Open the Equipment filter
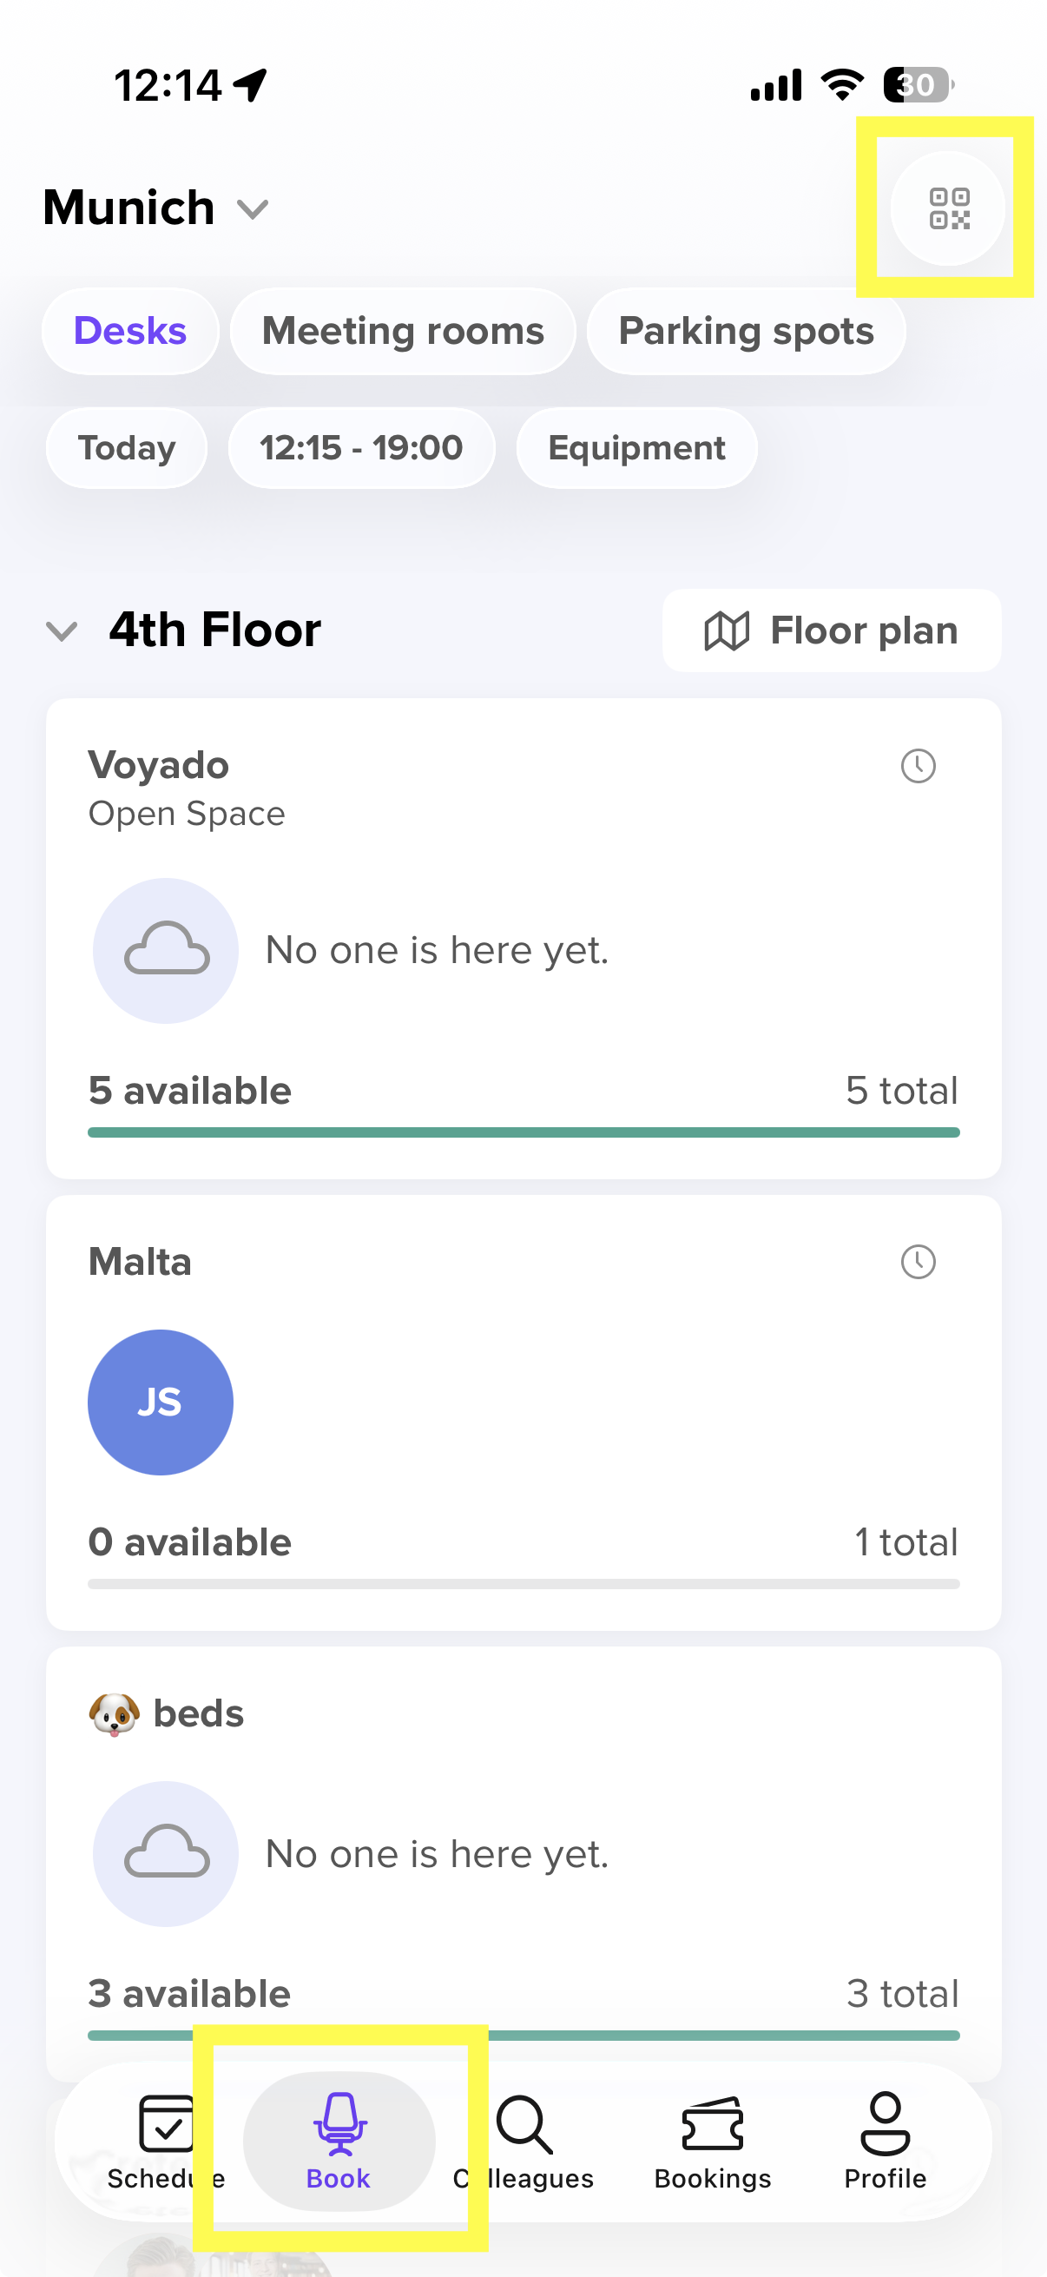This screenshot has width=1047, height=2277. [636, 448]
